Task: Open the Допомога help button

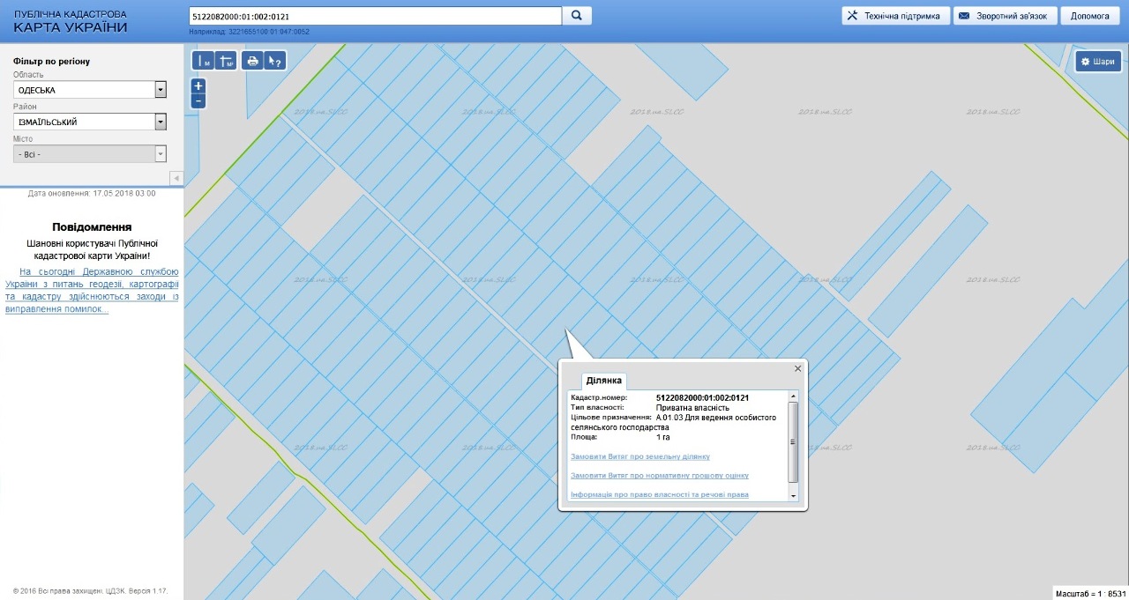Action: point(1090,16)
